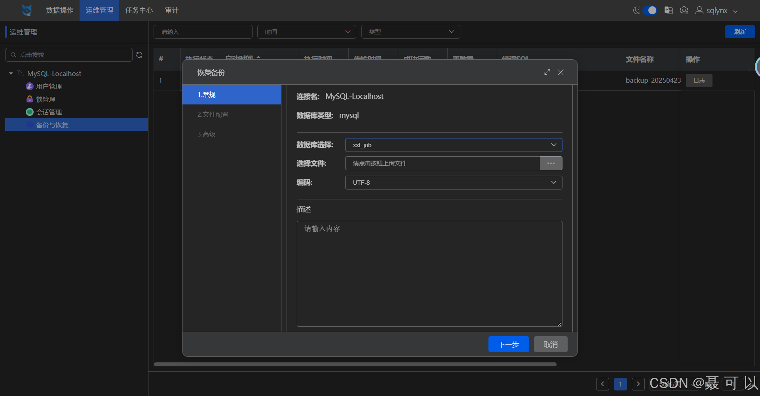Image resolution: width=760 pixels, height=396 pixels.
Task: Select 会话管理 tree item
Action: tap(49, 112)
